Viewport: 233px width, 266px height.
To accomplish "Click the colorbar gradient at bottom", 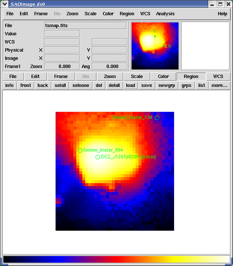I will tap(116, 260).
